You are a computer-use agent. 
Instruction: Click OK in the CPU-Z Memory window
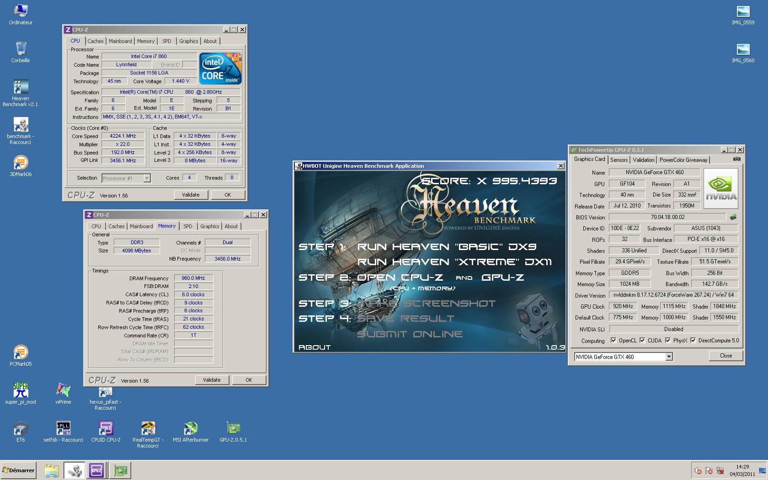(249, 380)
